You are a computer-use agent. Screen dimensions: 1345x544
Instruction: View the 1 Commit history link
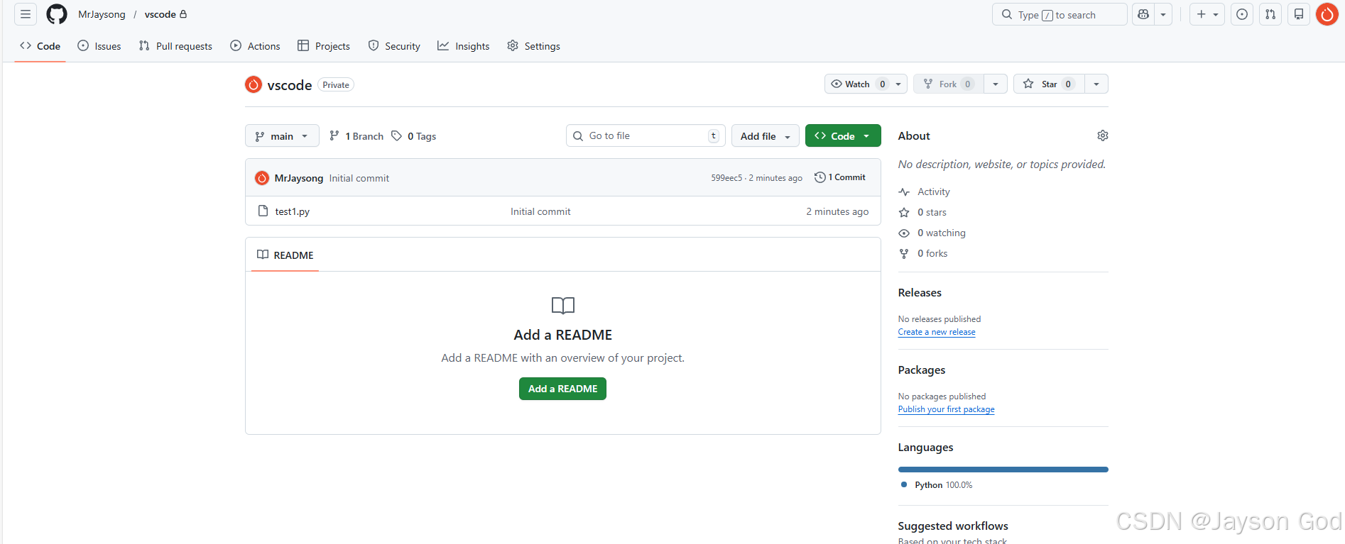(840, 177)
